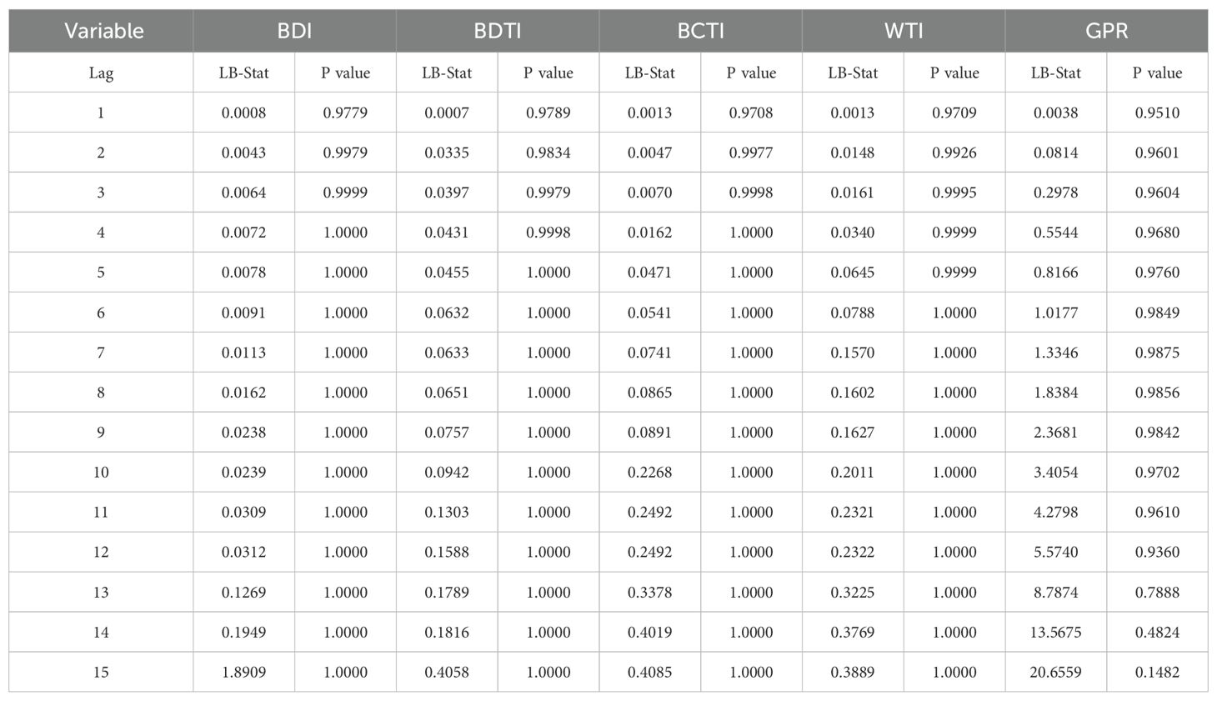Click the BCTI value 0.2268
The width and height of the screenshot is (1217, 701).
pos(649,472)
